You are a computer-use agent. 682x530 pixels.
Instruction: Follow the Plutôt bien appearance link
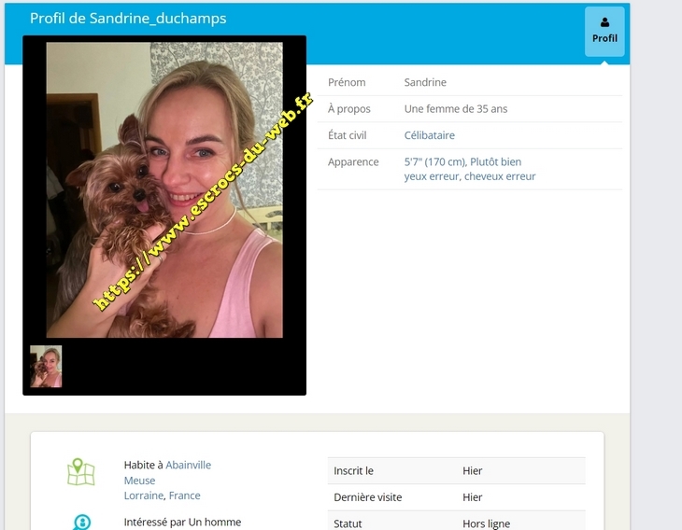496,161
